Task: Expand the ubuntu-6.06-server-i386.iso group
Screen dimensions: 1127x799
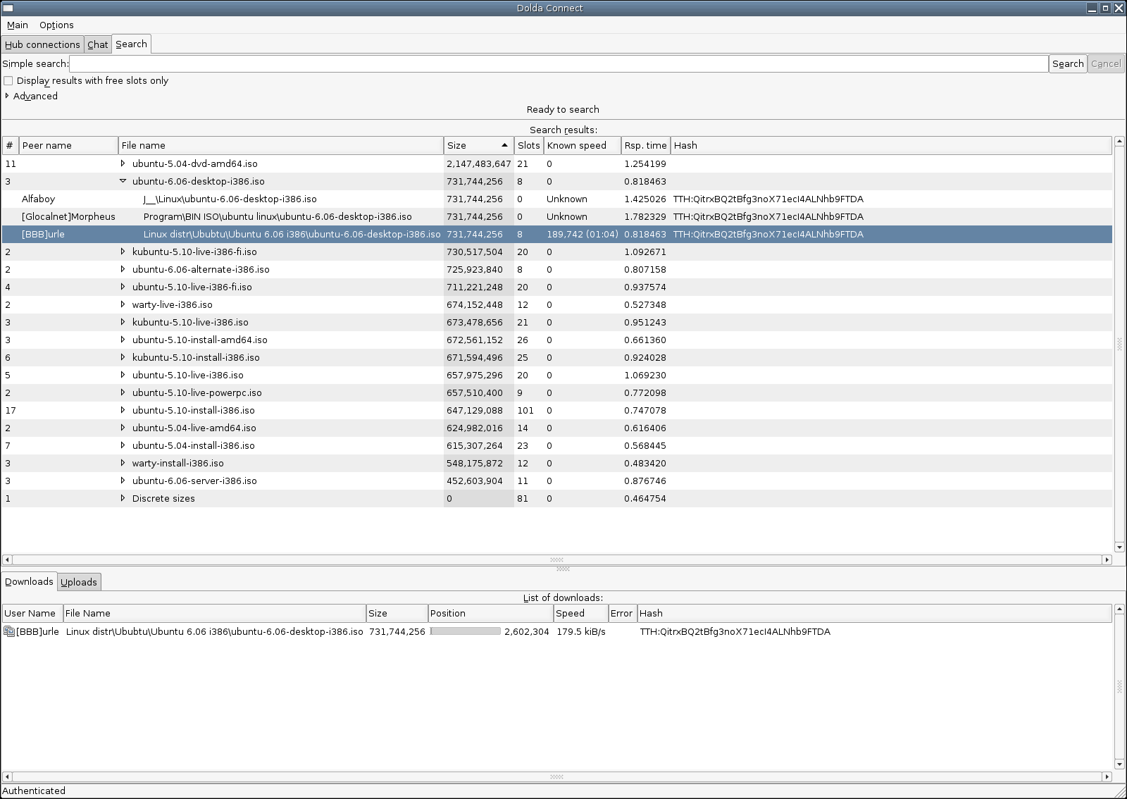Action: pos(123,481)
